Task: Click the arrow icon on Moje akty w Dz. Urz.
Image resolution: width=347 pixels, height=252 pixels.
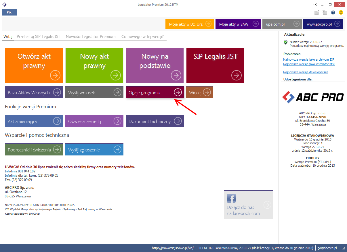Action: coord(208,24)
